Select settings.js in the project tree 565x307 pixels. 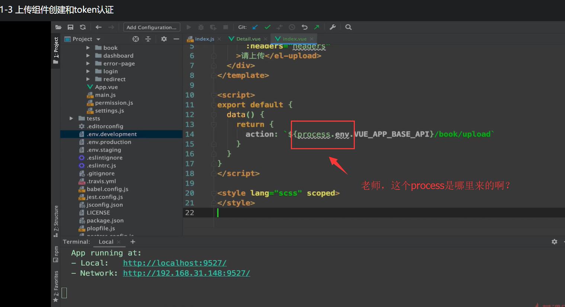(109, 111)
